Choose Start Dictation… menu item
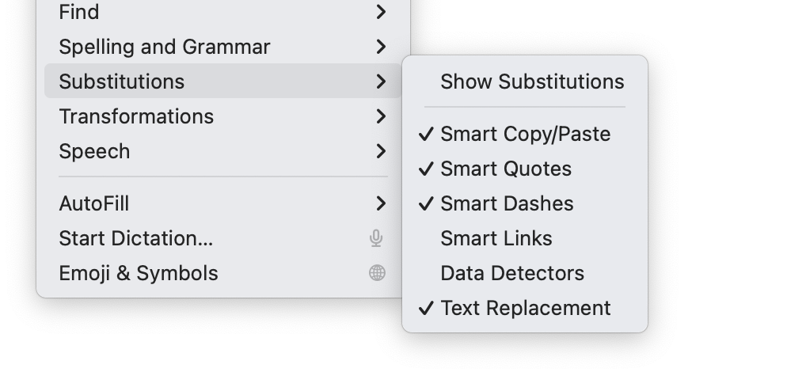787x391 pixels. (x=135, y=238)
